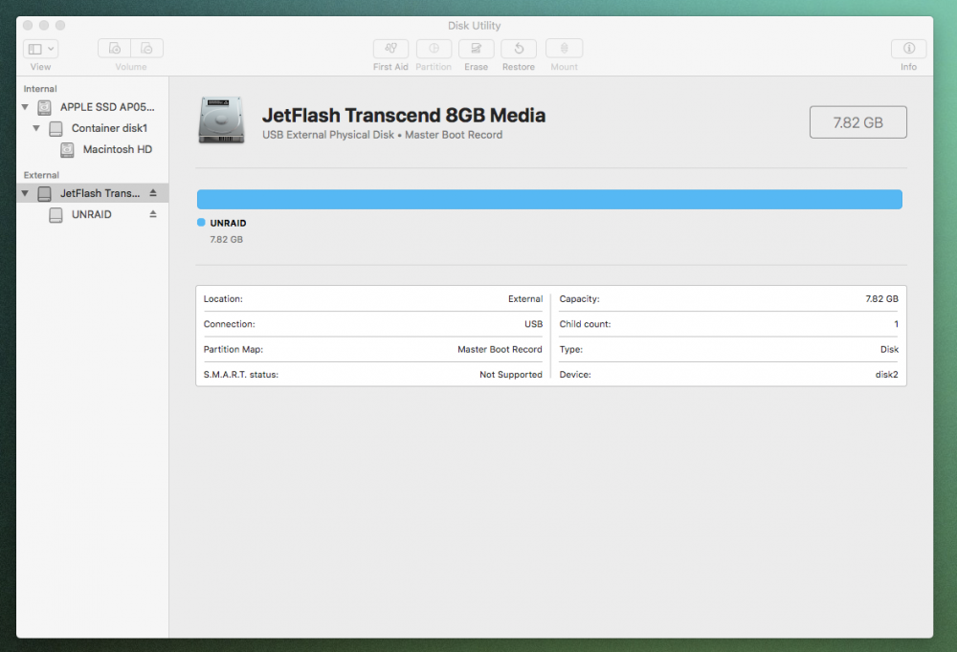Click the disk2 device value
Screen dimensions: 957x652
[886, 375]
